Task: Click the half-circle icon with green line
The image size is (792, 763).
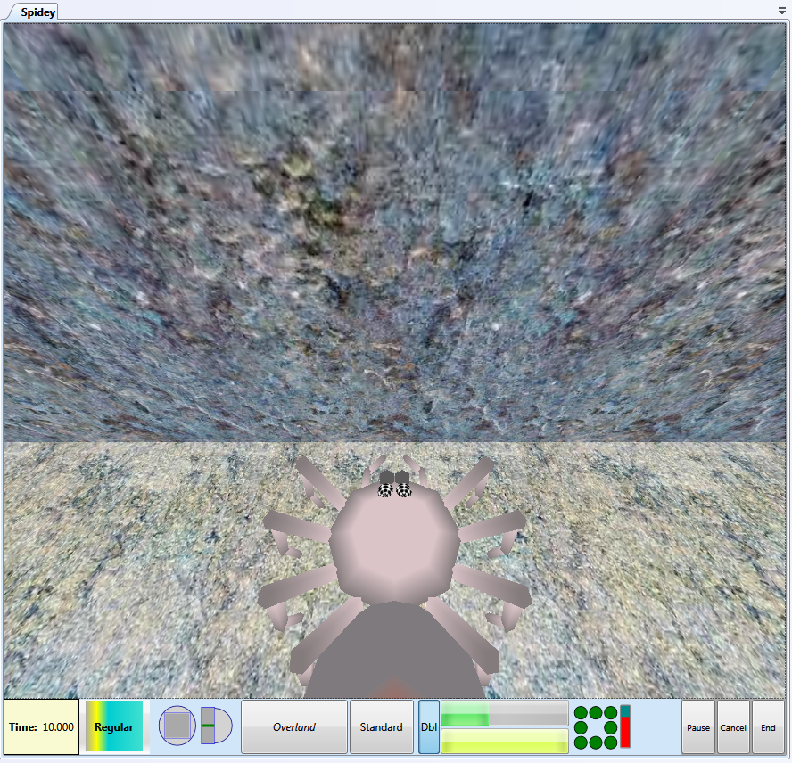Action: pos(215,726)
